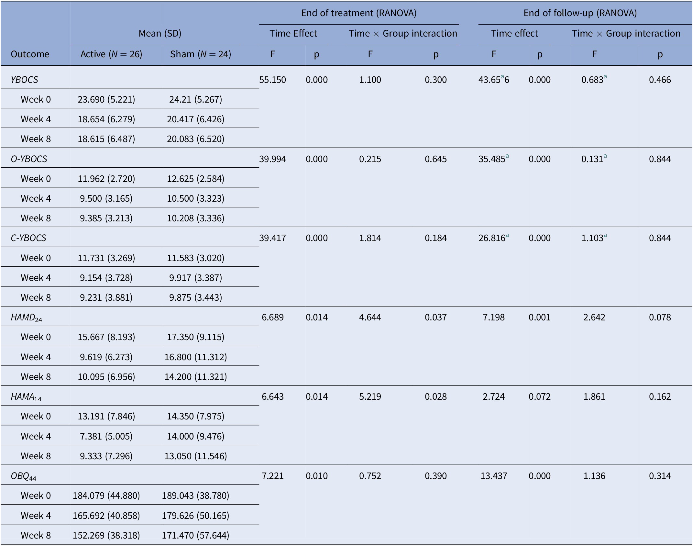
Task: Click footnote superscript a after 1.103
Action: [x=605, y=235]
